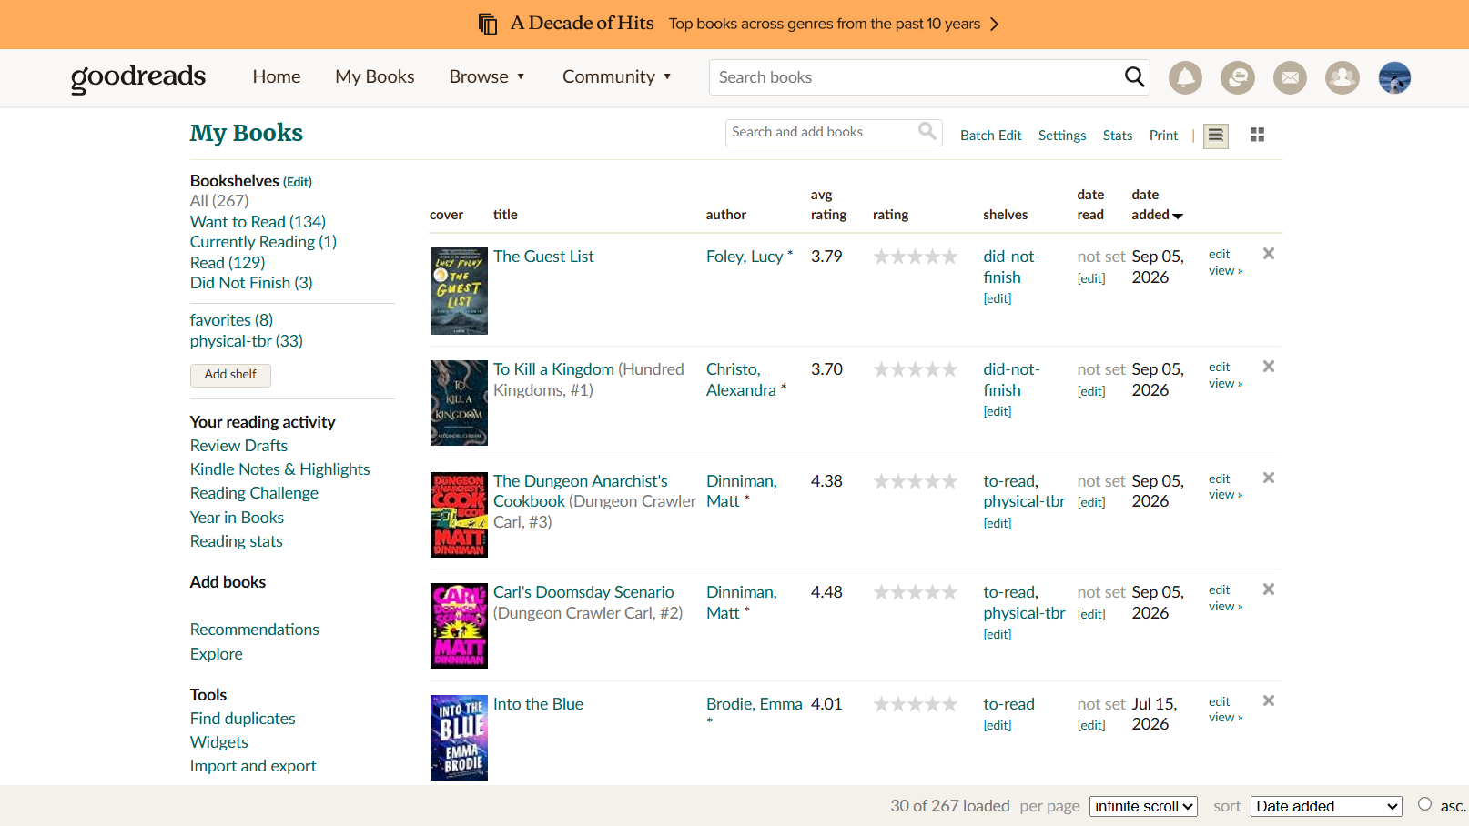Remove To Kill a Kingdom from shelves
Image resolution: width=1469 pixels, height=826 pixels.
click(x=1269, y=367)
